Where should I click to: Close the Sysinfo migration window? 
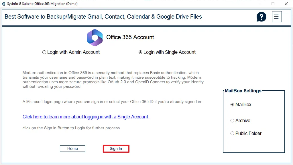(286, 4)
